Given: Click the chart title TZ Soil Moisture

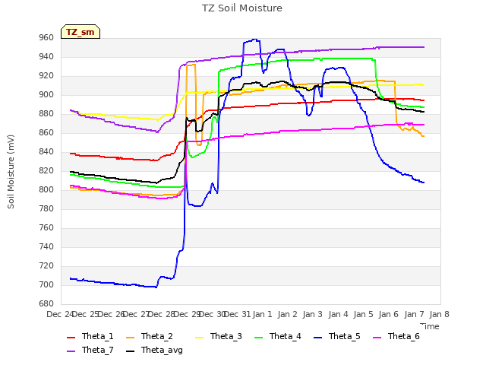Looking at the screenshot, I should click(x=242, y=8).
